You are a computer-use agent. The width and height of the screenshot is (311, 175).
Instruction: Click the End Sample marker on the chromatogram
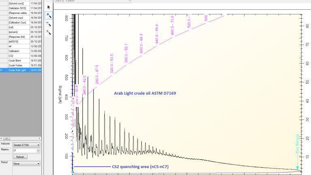[x=297, y=152]
